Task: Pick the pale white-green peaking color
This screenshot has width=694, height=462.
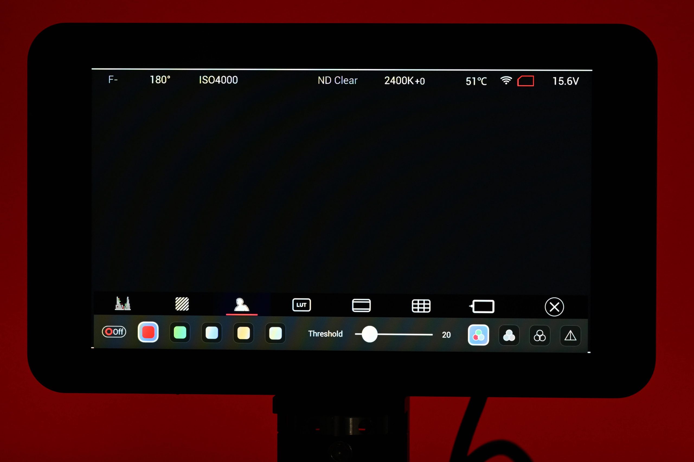Action: click(275, 334)
